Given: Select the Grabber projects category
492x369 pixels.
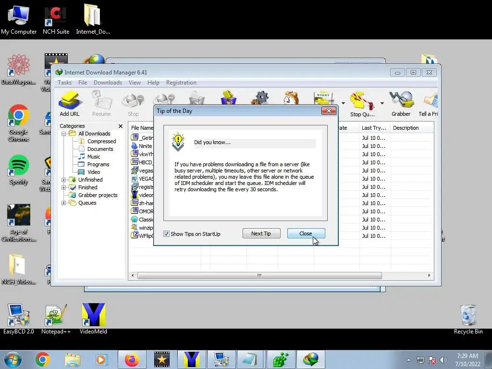Looking at the screenshot, I should (98, 195).
